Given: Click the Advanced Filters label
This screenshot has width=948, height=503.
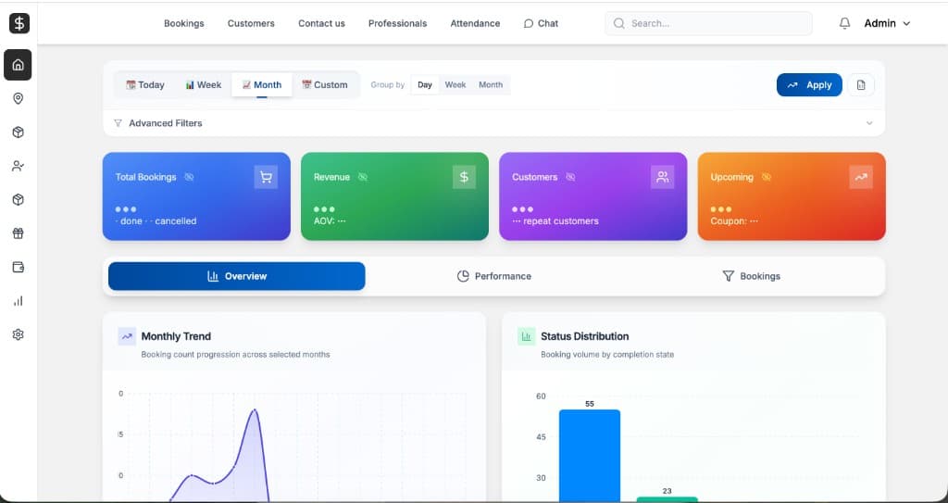Looking at the screenshot, I should pos(166,123).
